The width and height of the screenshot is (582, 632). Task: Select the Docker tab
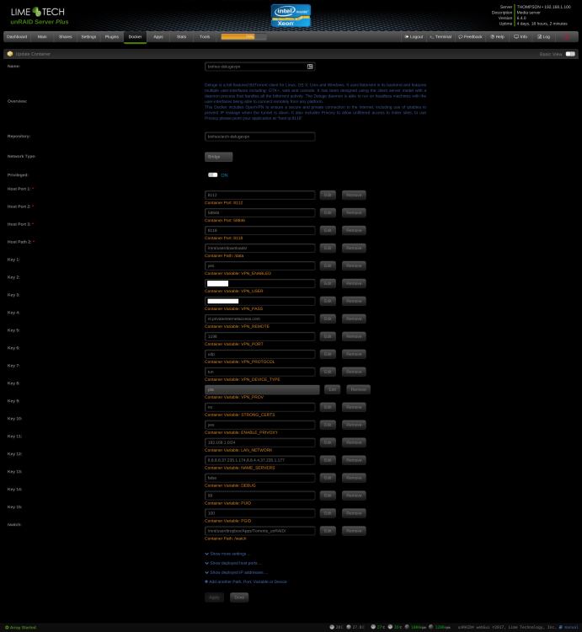click(135, 37)
